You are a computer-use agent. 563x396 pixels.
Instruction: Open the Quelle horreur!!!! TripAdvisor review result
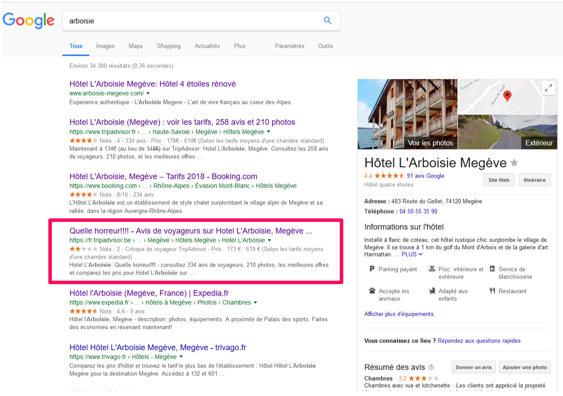coord(191,231)
